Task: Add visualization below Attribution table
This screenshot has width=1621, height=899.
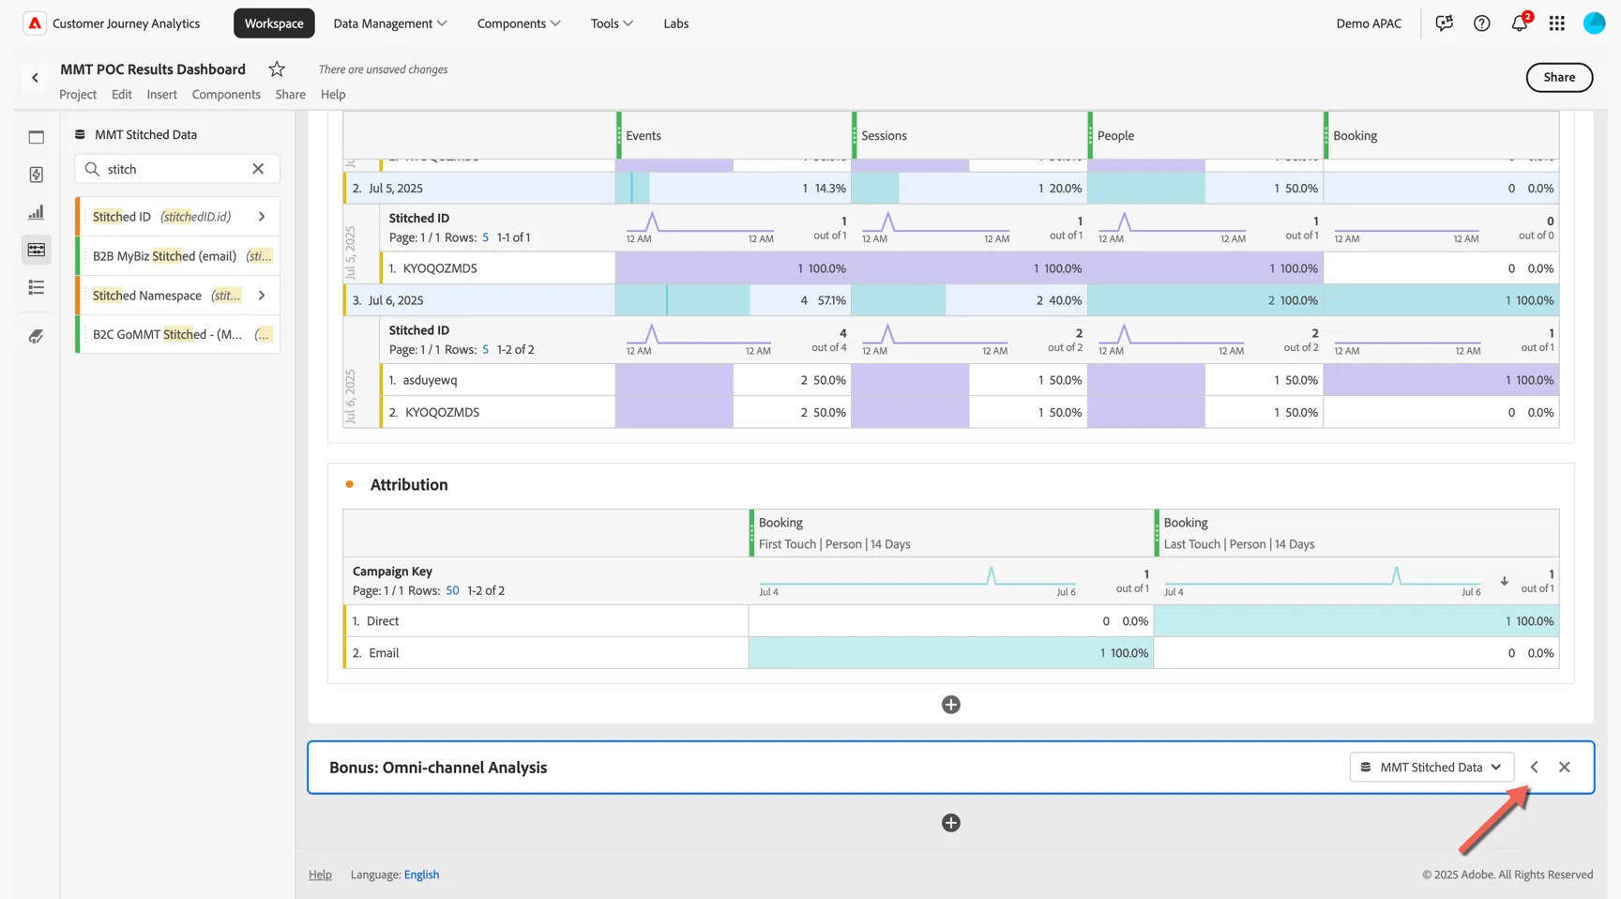Action: (x=950, y=705)
